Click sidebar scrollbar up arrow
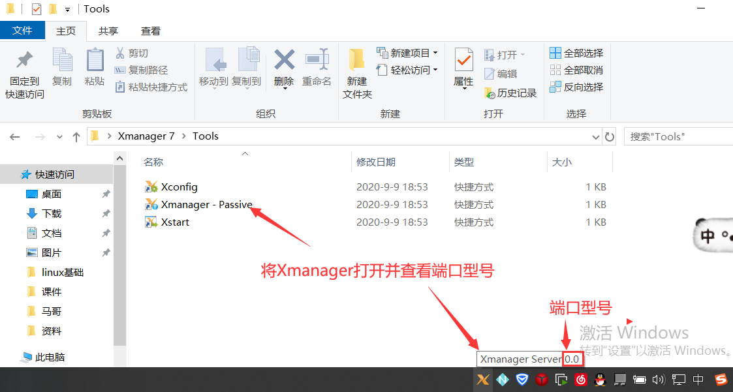 click(x=119, y=159)
